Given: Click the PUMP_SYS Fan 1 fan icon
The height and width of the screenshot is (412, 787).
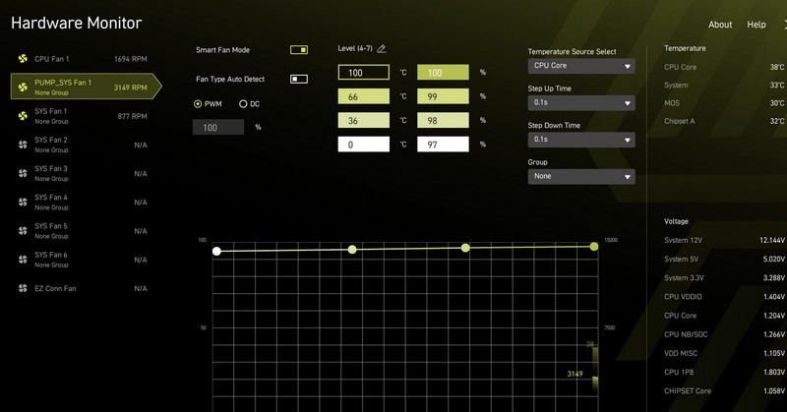Looking at the screenshot, I should tap(23, 88).
